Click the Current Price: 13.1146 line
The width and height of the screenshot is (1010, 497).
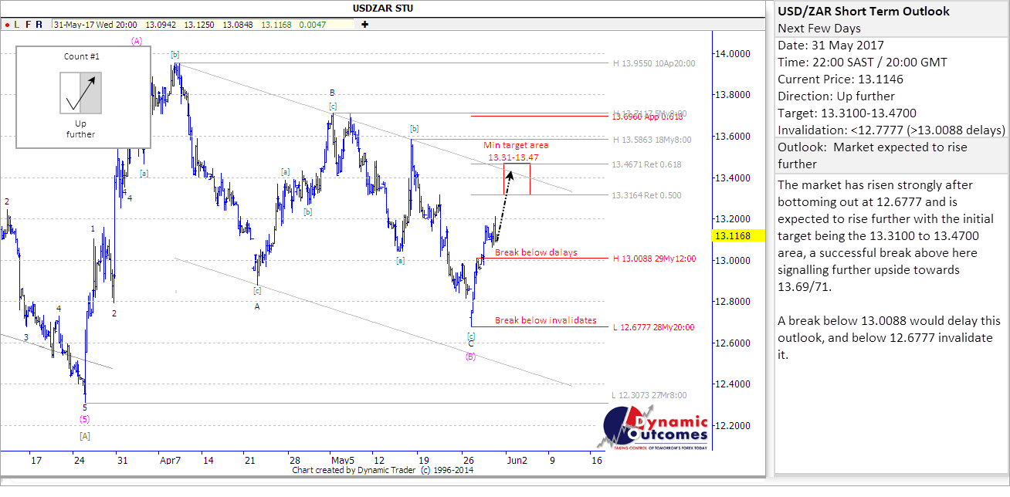841,79
